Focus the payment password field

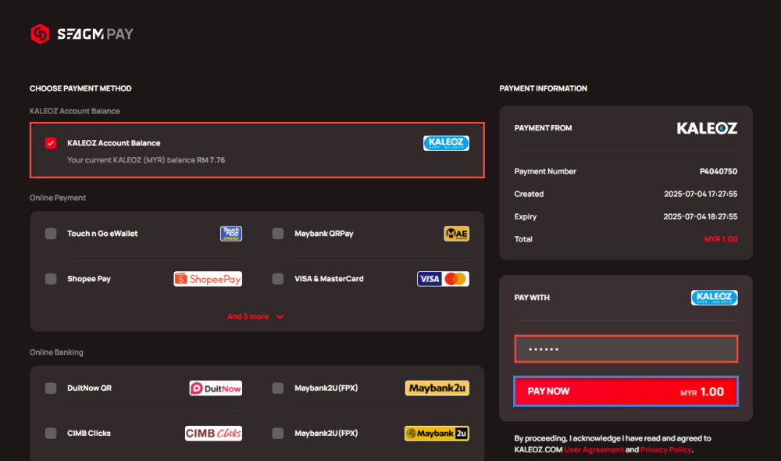626,348
